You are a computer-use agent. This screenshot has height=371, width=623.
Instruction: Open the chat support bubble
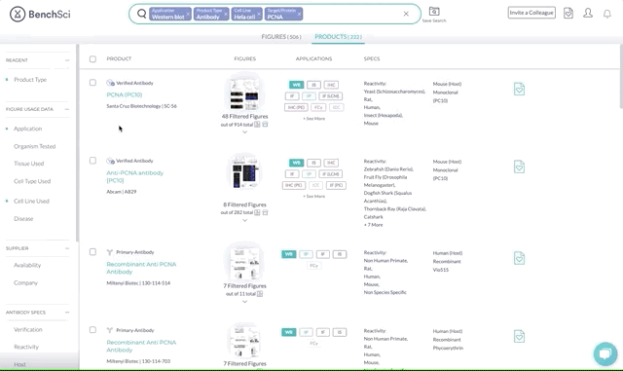pos(605,353)
